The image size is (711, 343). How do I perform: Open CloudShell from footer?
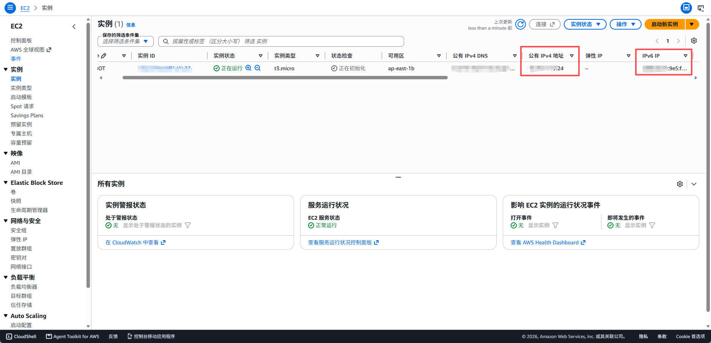click(21, 337)
